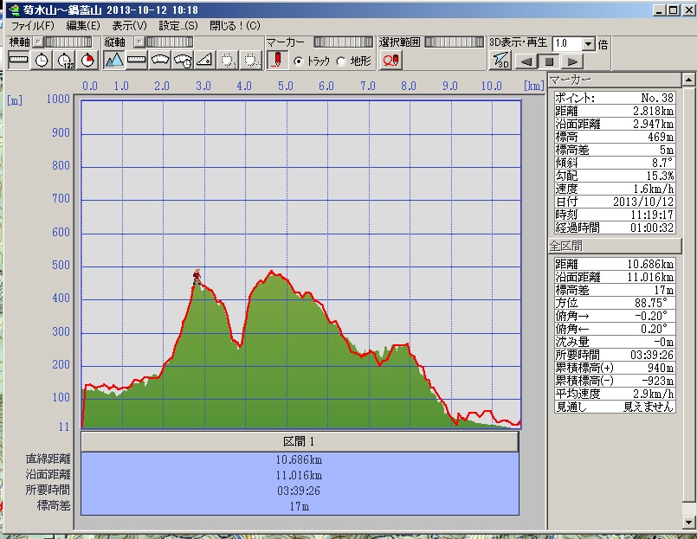The image size is (697, 539).
Task: Select the トラック radio button
Action: (x=299, y=61)
